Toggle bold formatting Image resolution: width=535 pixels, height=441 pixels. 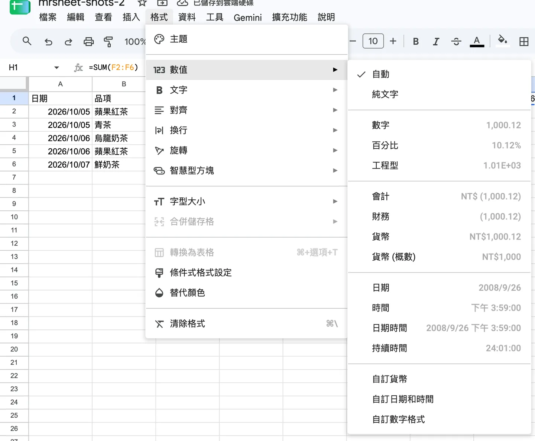coord(416,41)
